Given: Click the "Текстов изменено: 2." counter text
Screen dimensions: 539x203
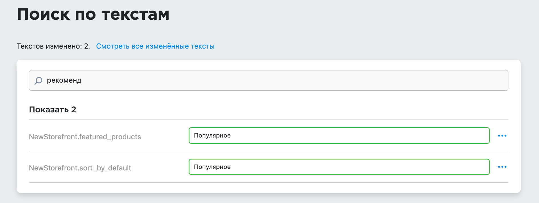Looking at the screenshot, I should (53, 46).
